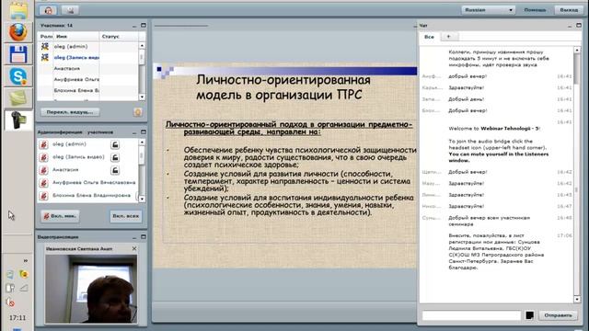The image size is (589, 331).
Task: Sort participants by Имя column header
Action: point(77,37)
